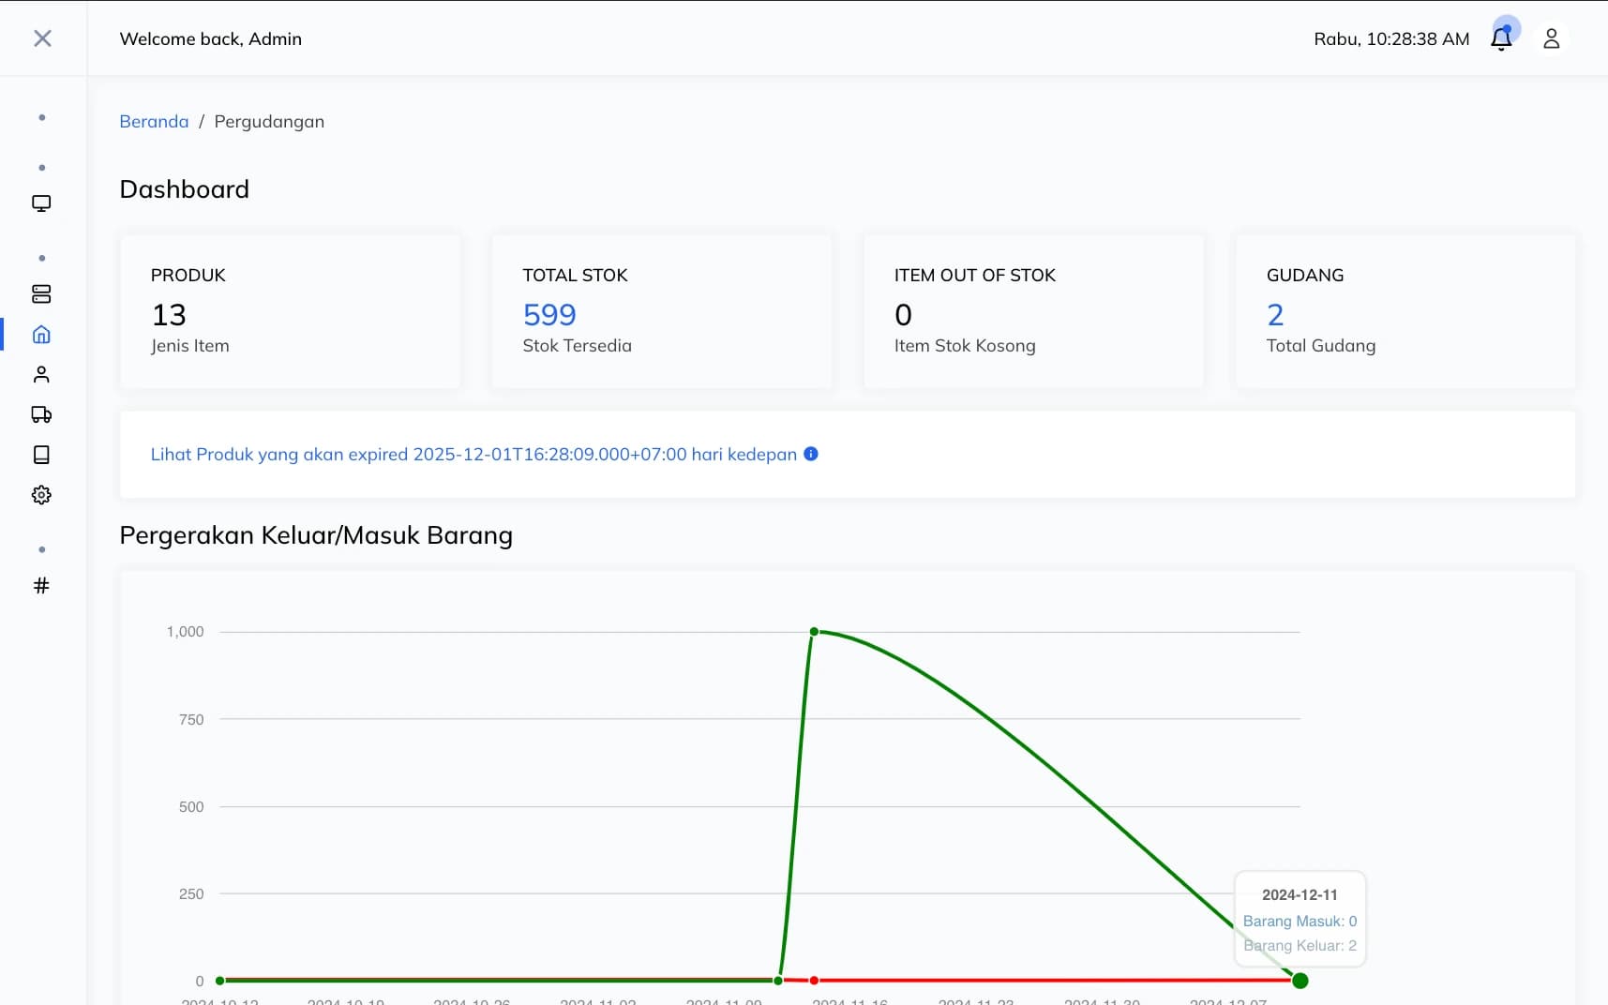Screen dimensions: 1608x1005
Task: Click the hash (#) sidebar icon
Action: (x=41, y=586)
